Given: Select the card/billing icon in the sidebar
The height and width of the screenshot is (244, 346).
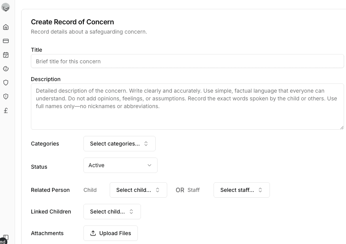Looking at the screenshot, I should click(6, 41).
